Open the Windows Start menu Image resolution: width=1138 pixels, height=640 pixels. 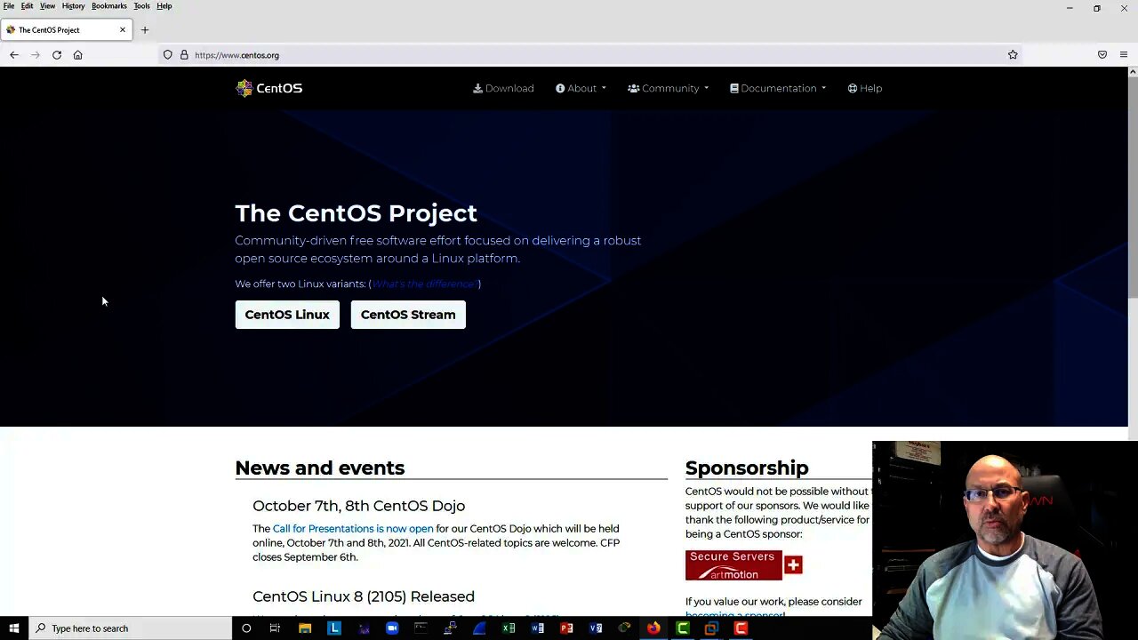14,628
